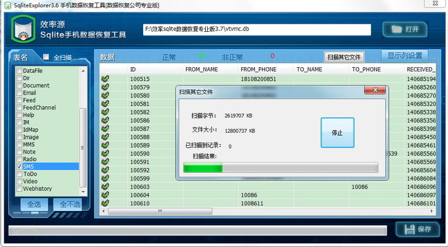This screenshot has height=247, width=448.
Task: Click the checkmark icon beside row 100581
Action: (x=105, y=103)
